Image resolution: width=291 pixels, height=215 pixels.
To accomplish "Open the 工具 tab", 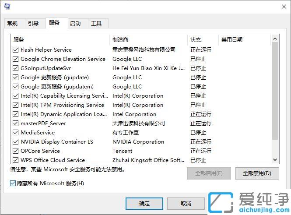I will (x=97, y=24).
